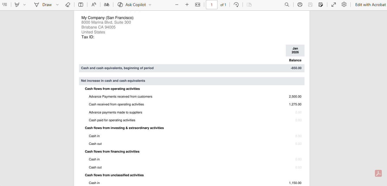Print the PDF document
Image resolution: width=387 pixels, height=186 pixels.
point(300,5)
